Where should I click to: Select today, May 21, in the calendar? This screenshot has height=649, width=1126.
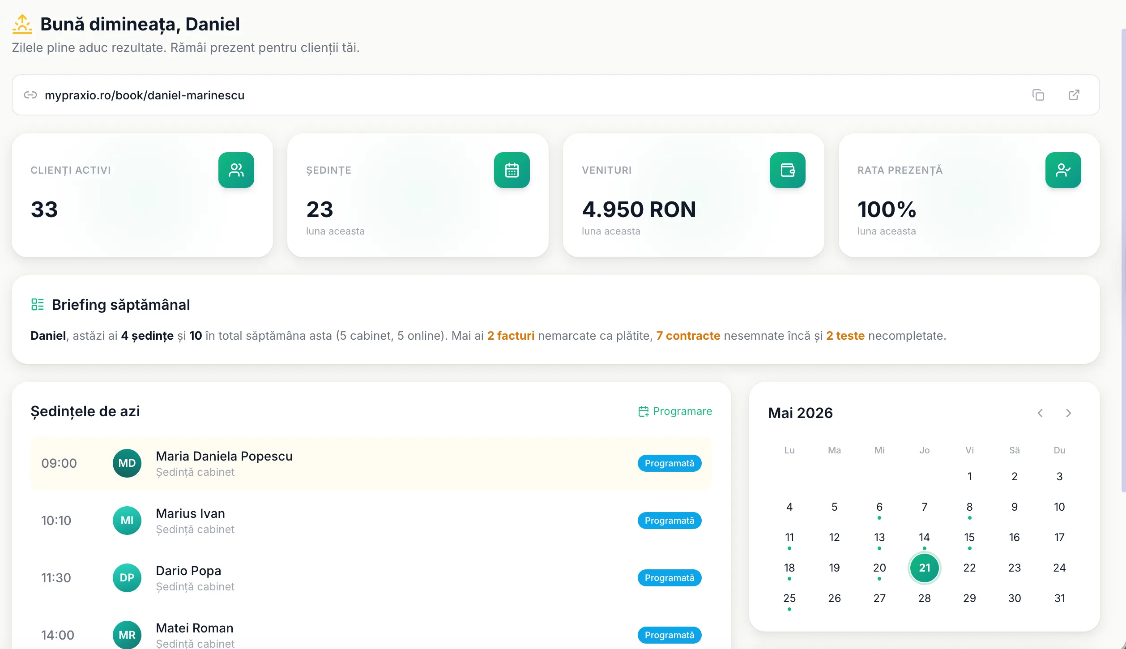[x=925, y=568]
